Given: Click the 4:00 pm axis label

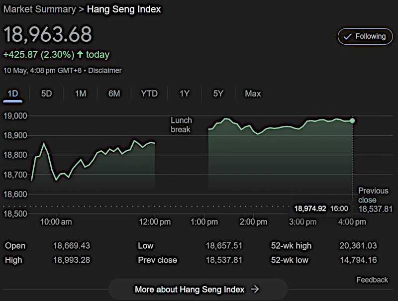Looking at the screenshot, I should pos(352,222).
